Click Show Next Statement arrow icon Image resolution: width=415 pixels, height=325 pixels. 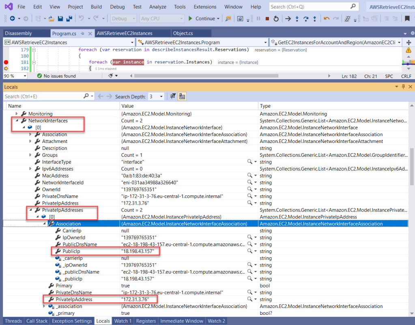pos(288,19)
